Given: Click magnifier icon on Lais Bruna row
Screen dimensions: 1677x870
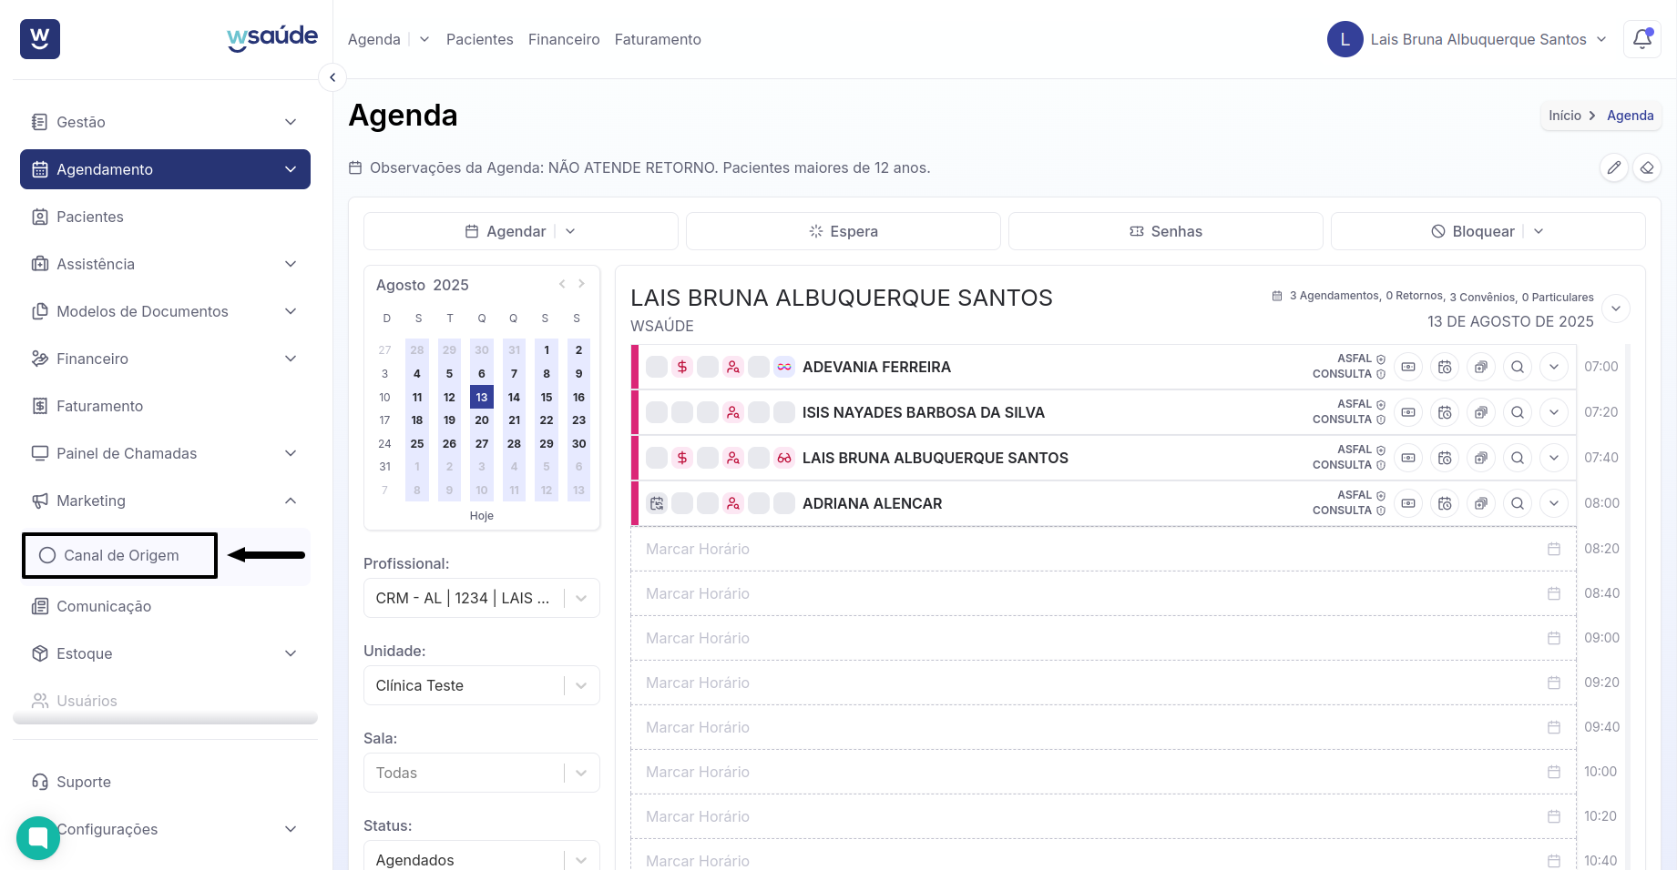Looking at the screenshot, I should (1518, 458).
